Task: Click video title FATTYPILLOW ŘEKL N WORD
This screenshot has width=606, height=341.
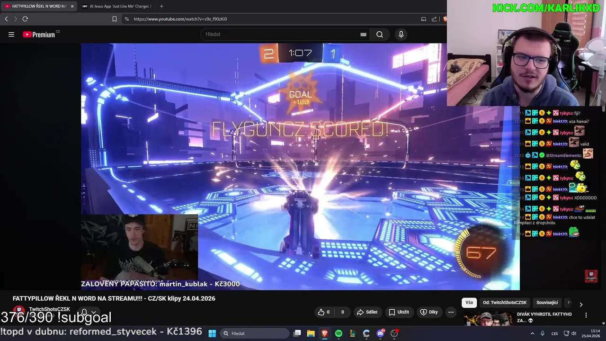Action: [114, 298]
